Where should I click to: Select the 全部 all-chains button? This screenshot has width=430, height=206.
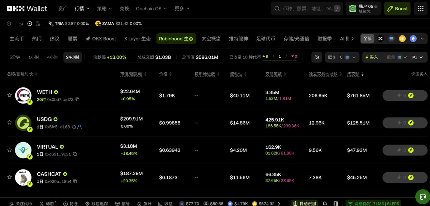tap(368, 39)
